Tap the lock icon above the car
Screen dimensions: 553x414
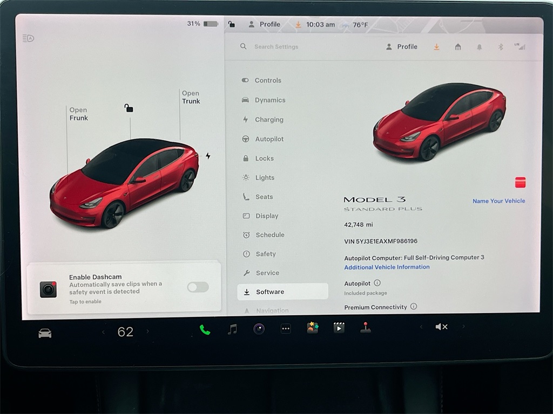click(x=129, y=108)
